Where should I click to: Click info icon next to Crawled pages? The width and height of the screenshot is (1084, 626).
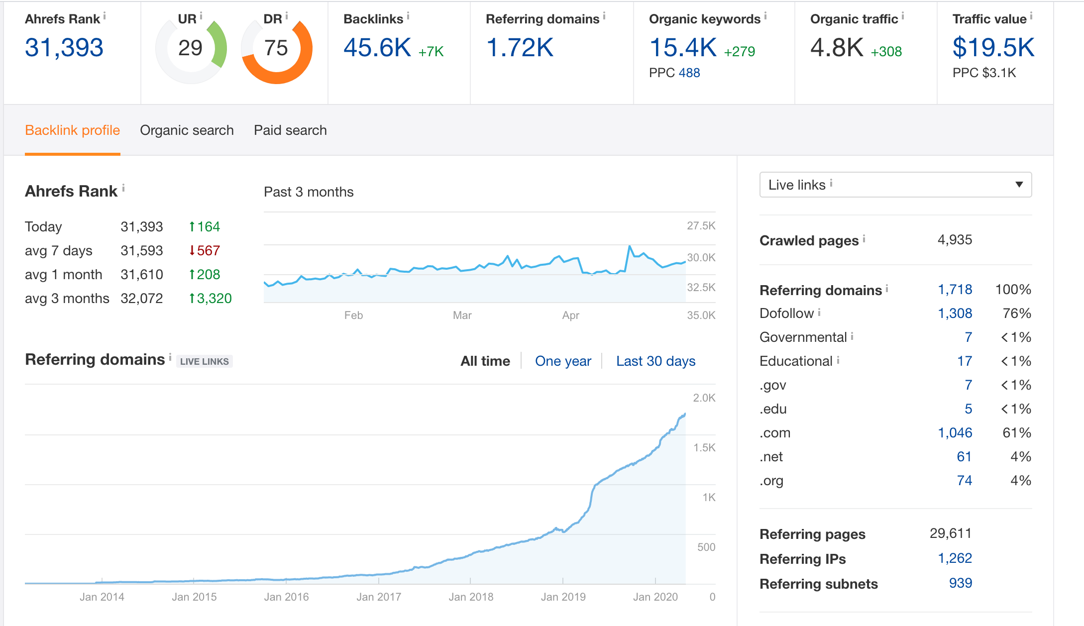[864, 238]
